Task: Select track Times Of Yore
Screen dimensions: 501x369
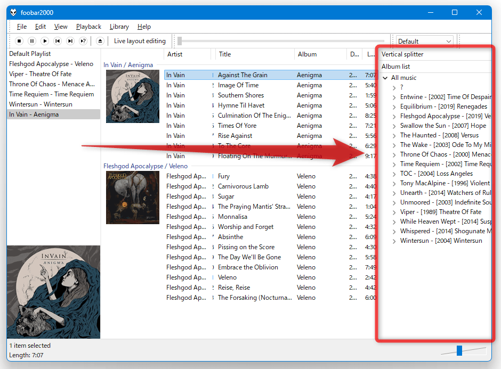Action: (x=270, y=126)
